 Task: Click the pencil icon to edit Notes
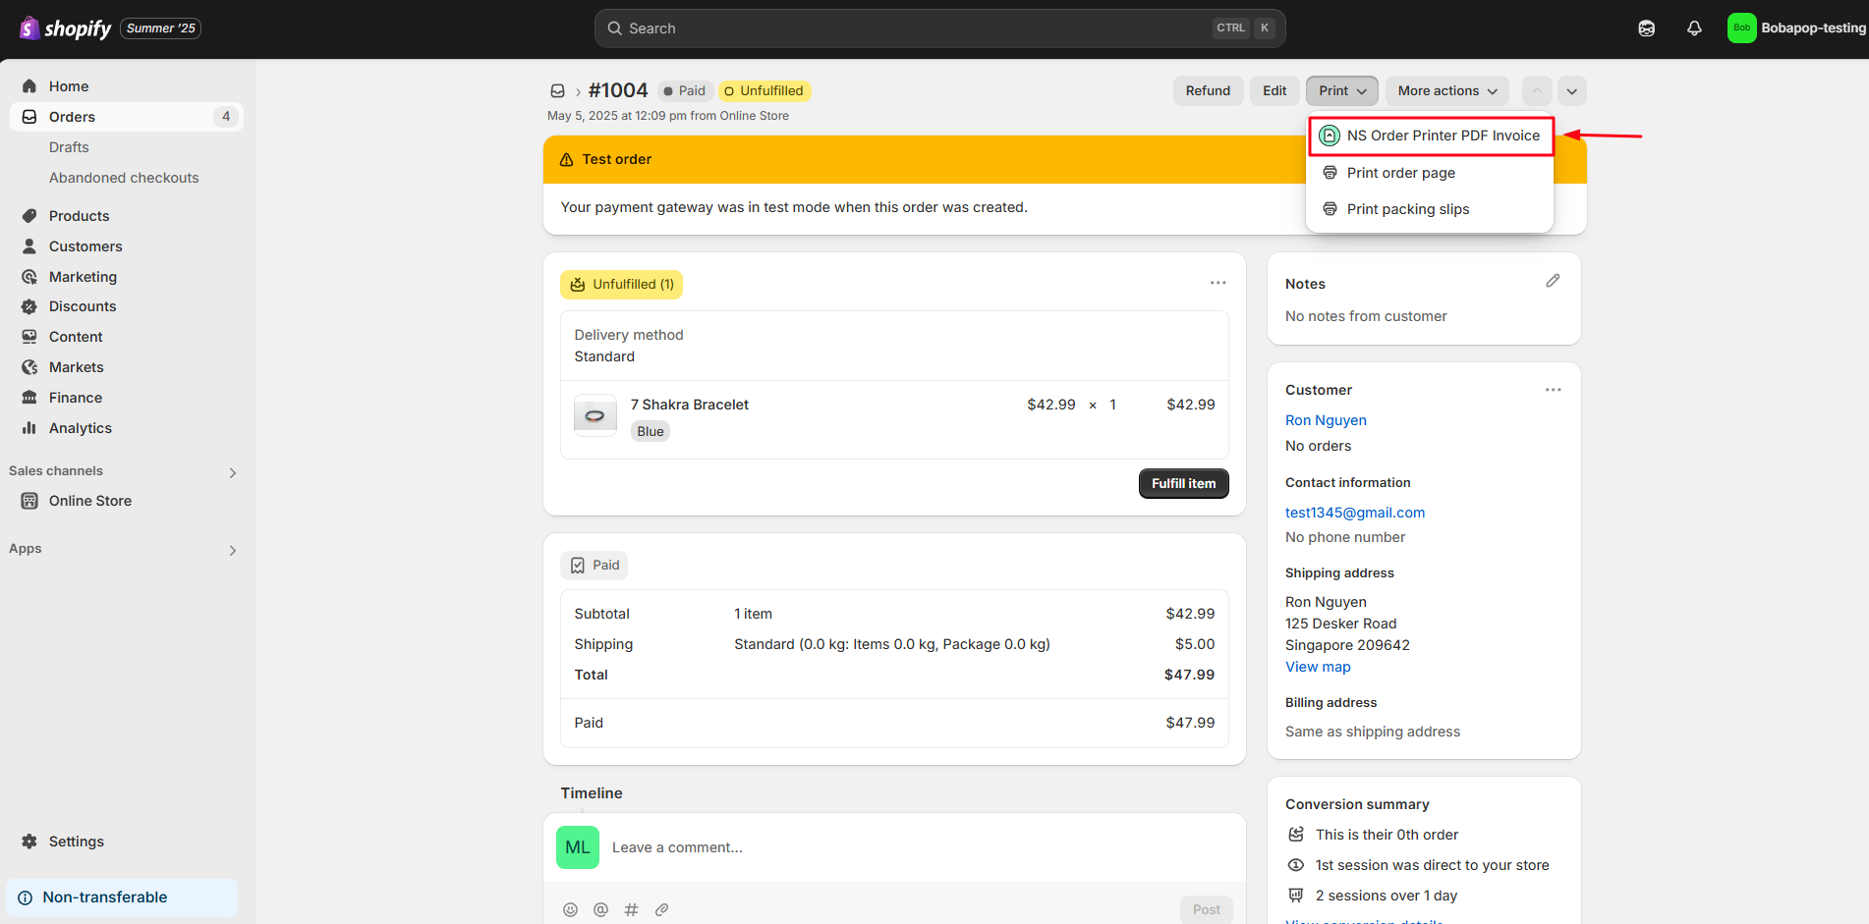[x=1553, y=282]
